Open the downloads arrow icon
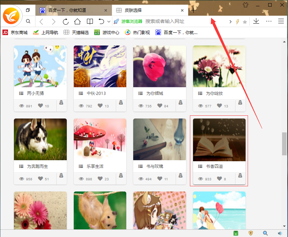288x237 pixels. (x=256, y=21)
